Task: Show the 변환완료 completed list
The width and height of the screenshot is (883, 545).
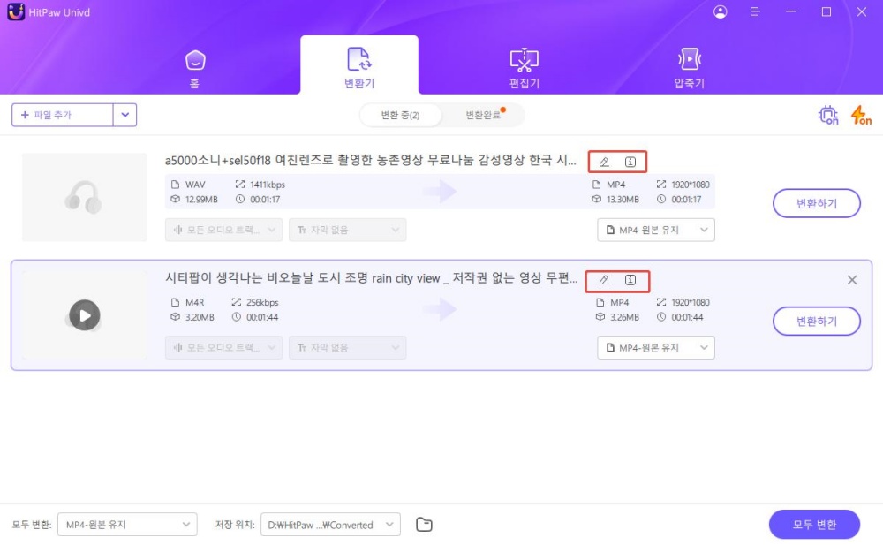Action: tap(483, 115)
